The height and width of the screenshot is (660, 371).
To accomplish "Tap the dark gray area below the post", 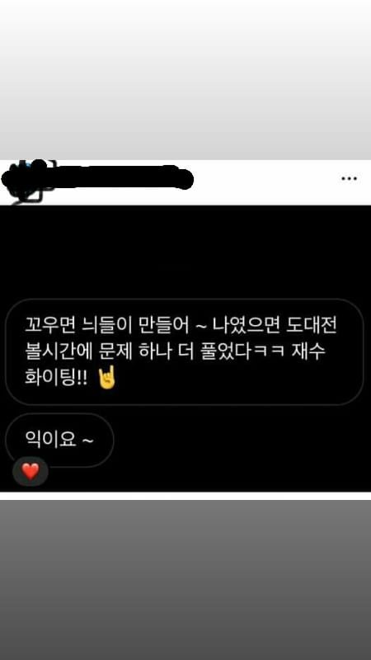I will [185, 580].
